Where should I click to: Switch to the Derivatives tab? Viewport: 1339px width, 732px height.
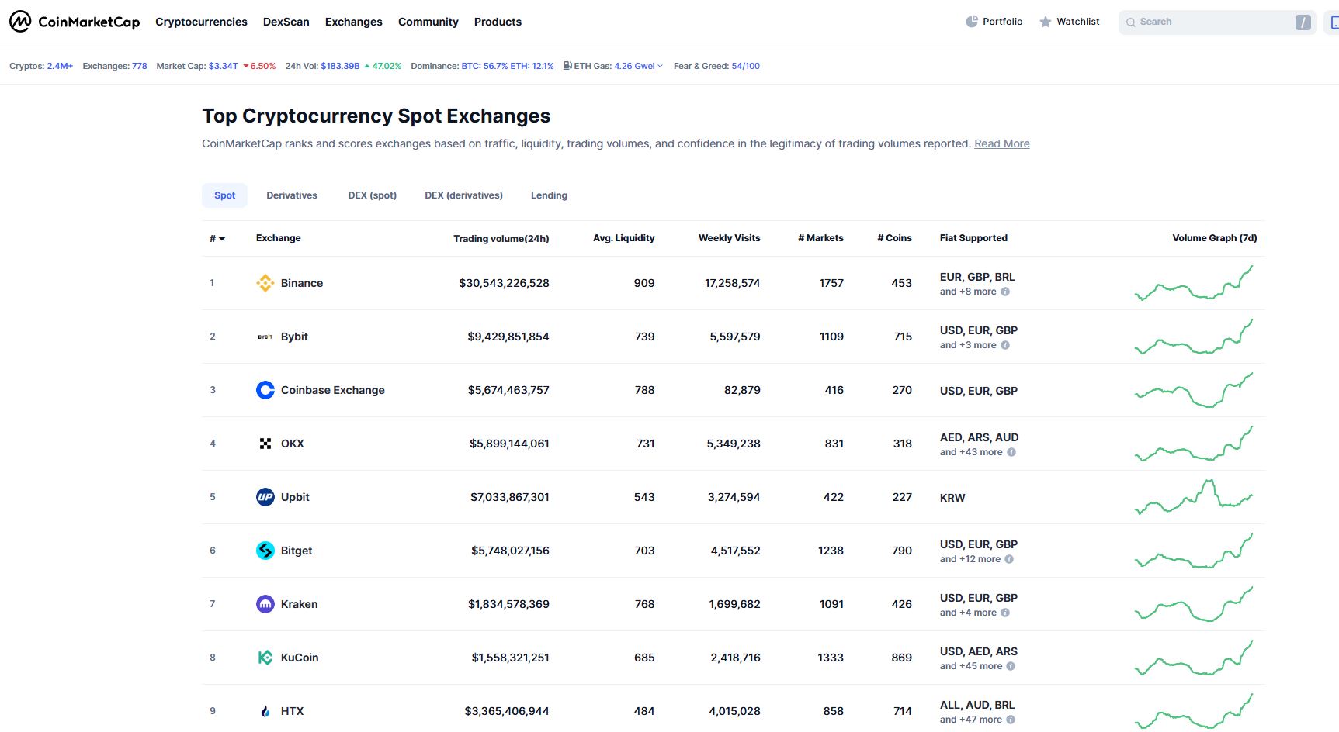pyautogui.click(x=292, y=195)
